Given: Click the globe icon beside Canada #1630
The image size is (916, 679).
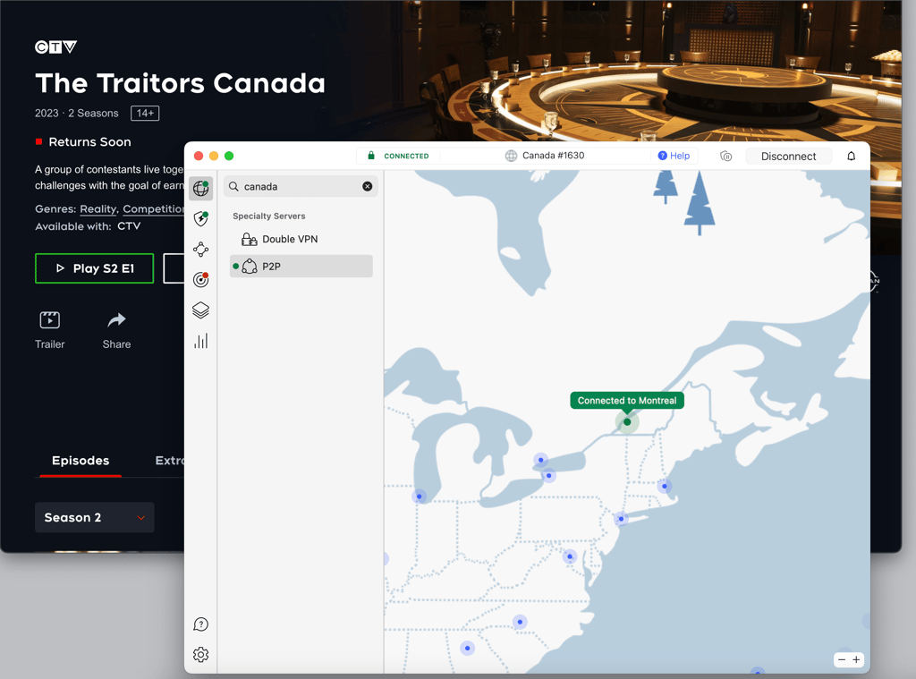Looking at the screenshot, I should 511,156.
